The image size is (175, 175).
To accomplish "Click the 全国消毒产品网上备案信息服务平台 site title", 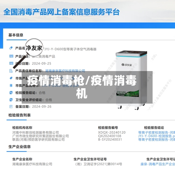I will point(62,12).
